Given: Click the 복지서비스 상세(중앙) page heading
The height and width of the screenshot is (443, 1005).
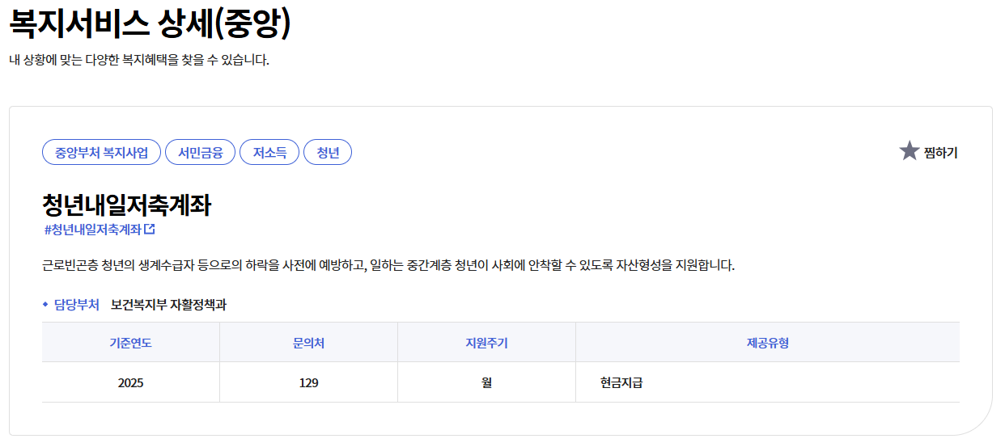Looking at the screenshot, I should [x=150, y=23].
